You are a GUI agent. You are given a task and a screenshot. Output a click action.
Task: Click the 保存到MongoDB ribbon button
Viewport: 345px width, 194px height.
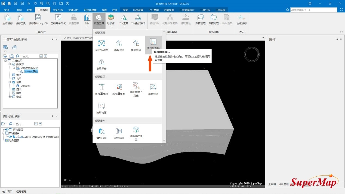pos(38,20)
